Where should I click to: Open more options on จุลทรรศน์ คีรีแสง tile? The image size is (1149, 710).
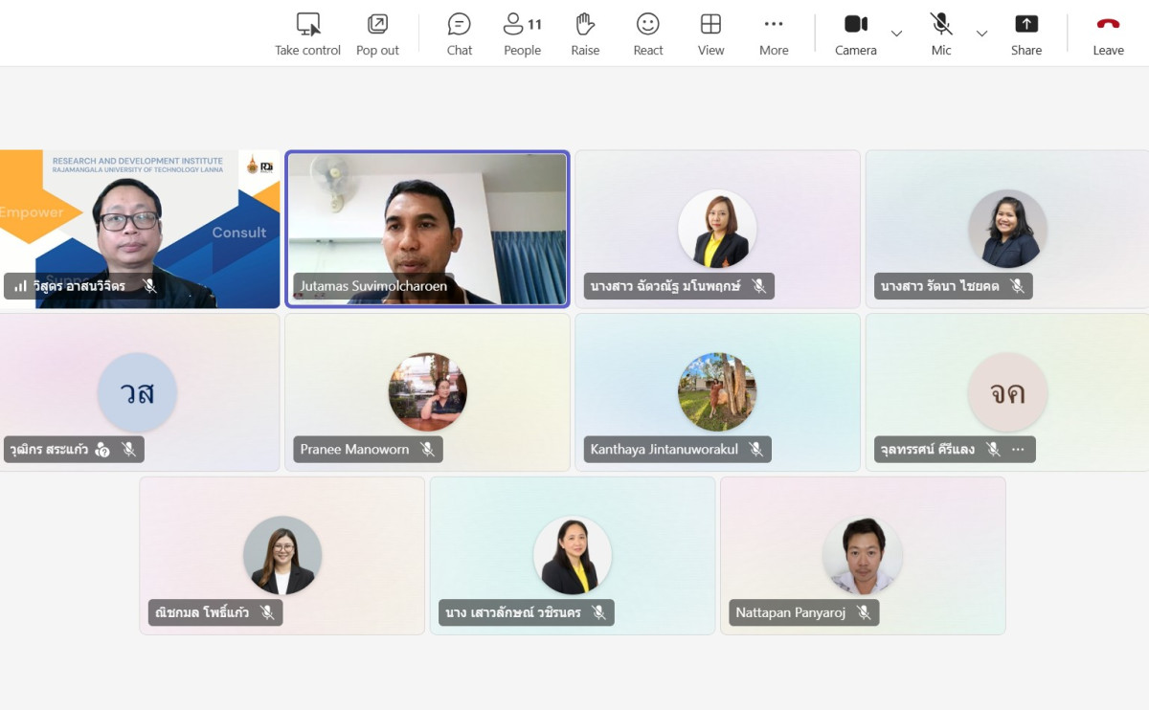point(1018,449)
